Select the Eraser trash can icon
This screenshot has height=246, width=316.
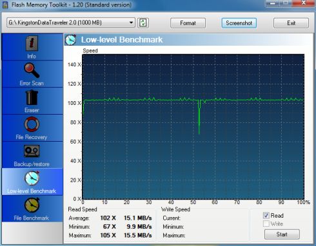coord(32,98)
